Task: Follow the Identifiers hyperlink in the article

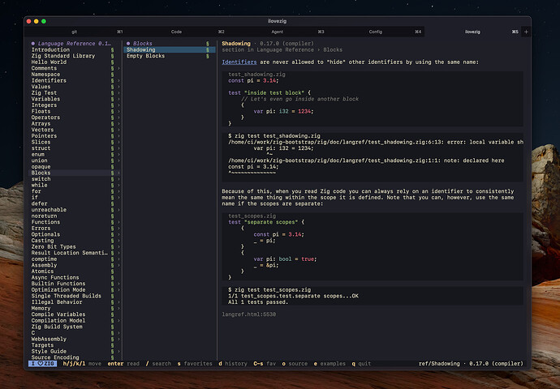Action: coord(239,62)
